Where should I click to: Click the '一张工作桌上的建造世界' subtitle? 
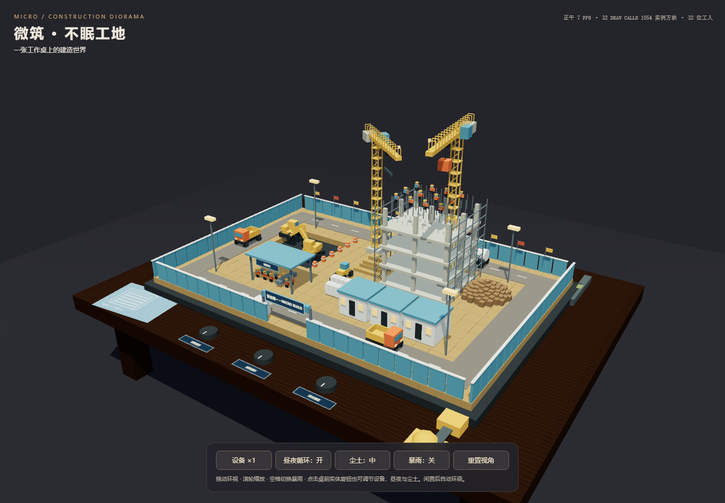point(50,50)
